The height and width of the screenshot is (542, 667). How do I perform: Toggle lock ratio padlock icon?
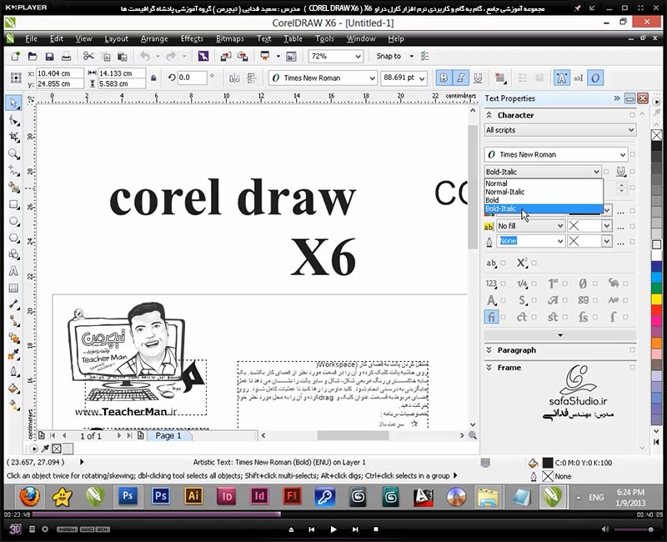tap(154, 78)
